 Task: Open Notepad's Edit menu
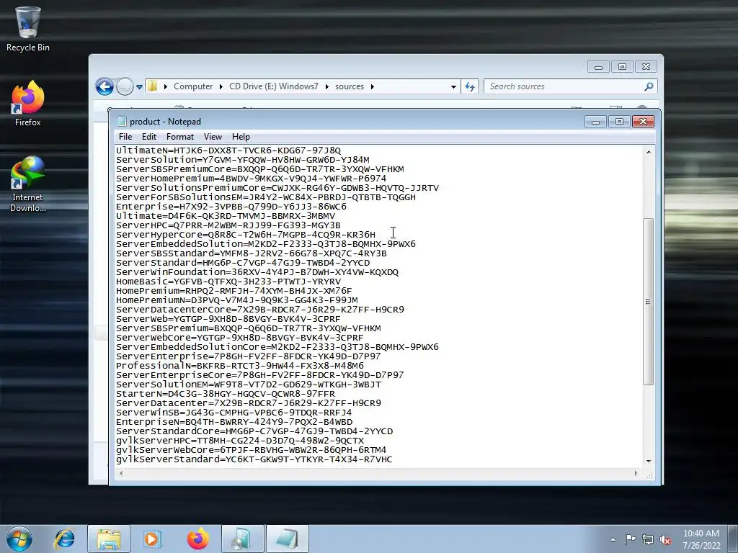coord(148,137)
